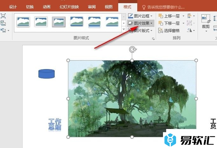Open the 视图 (View) tab

click(x=108, y=7)
